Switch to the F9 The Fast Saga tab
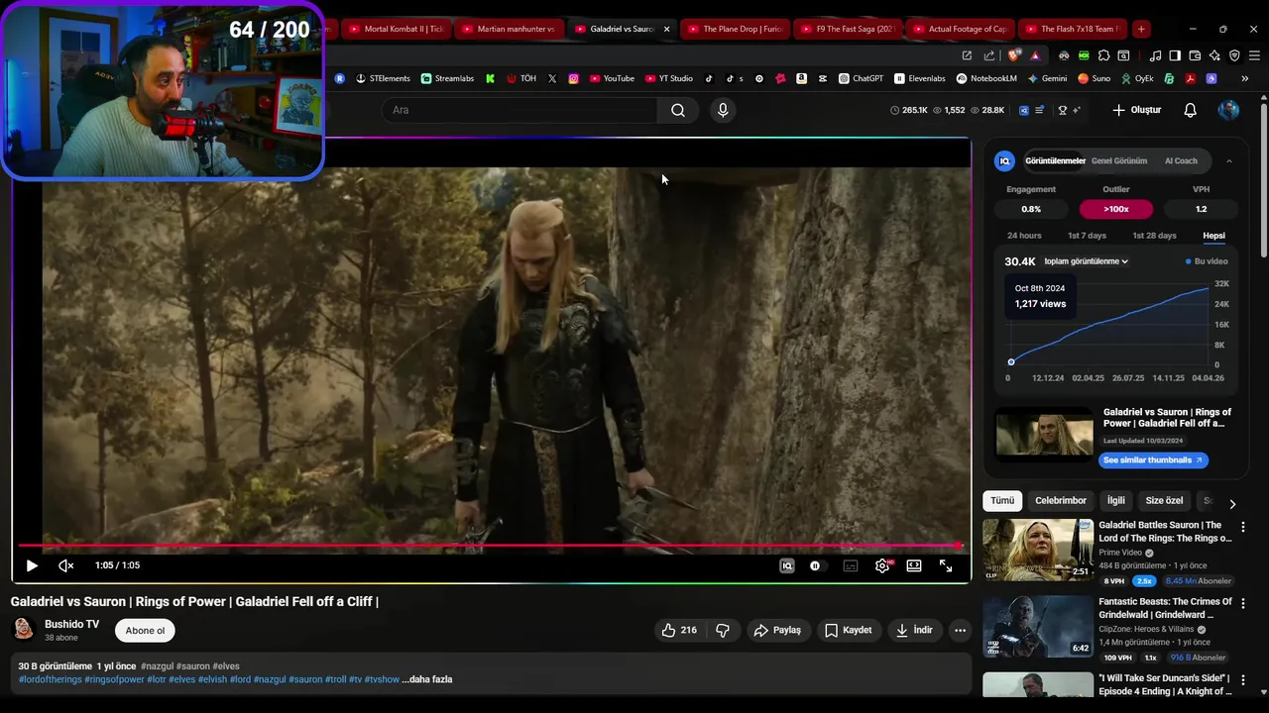 (848, 29)
